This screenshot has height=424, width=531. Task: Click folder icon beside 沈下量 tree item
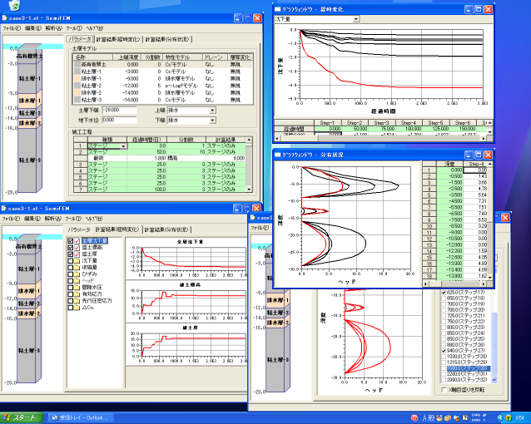(77, 261)
